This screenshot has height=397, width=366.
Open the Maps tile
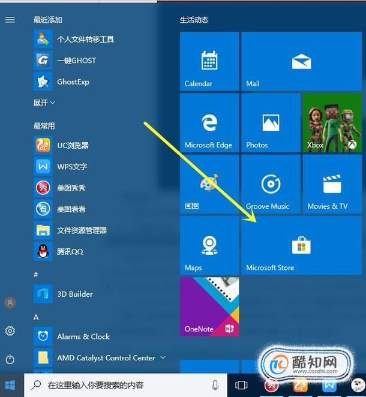[209, 245]
